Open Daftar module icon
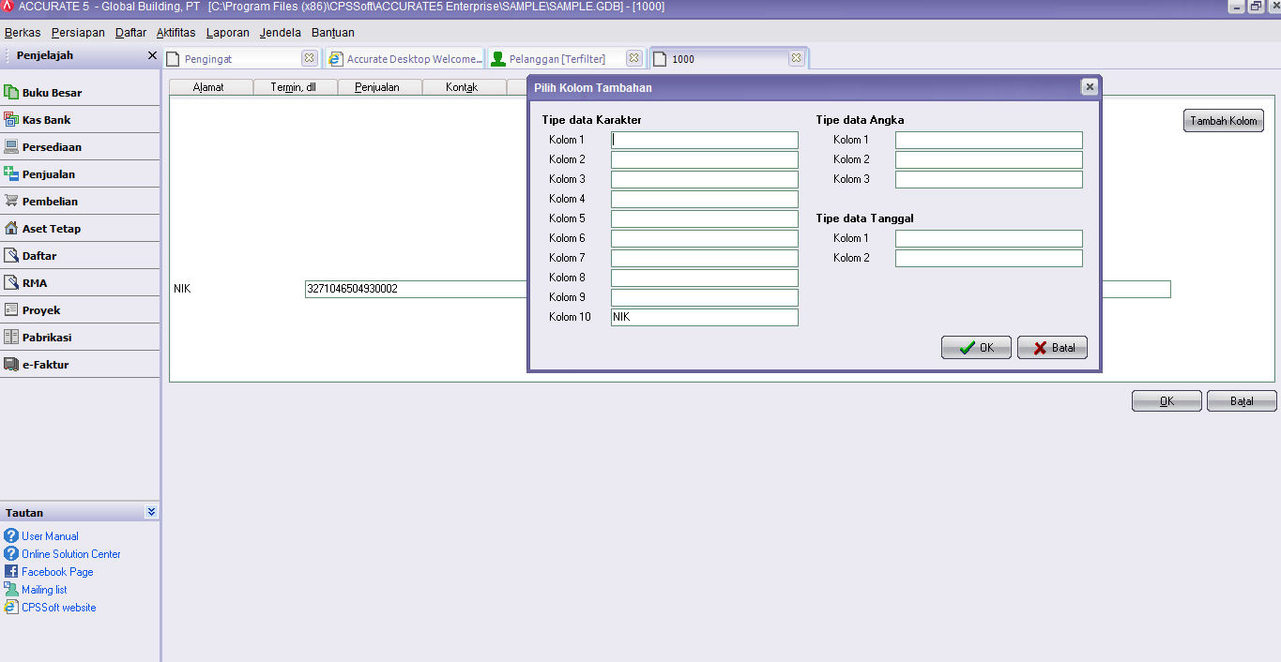1281x662 pixels. click(x=11, y=255)
